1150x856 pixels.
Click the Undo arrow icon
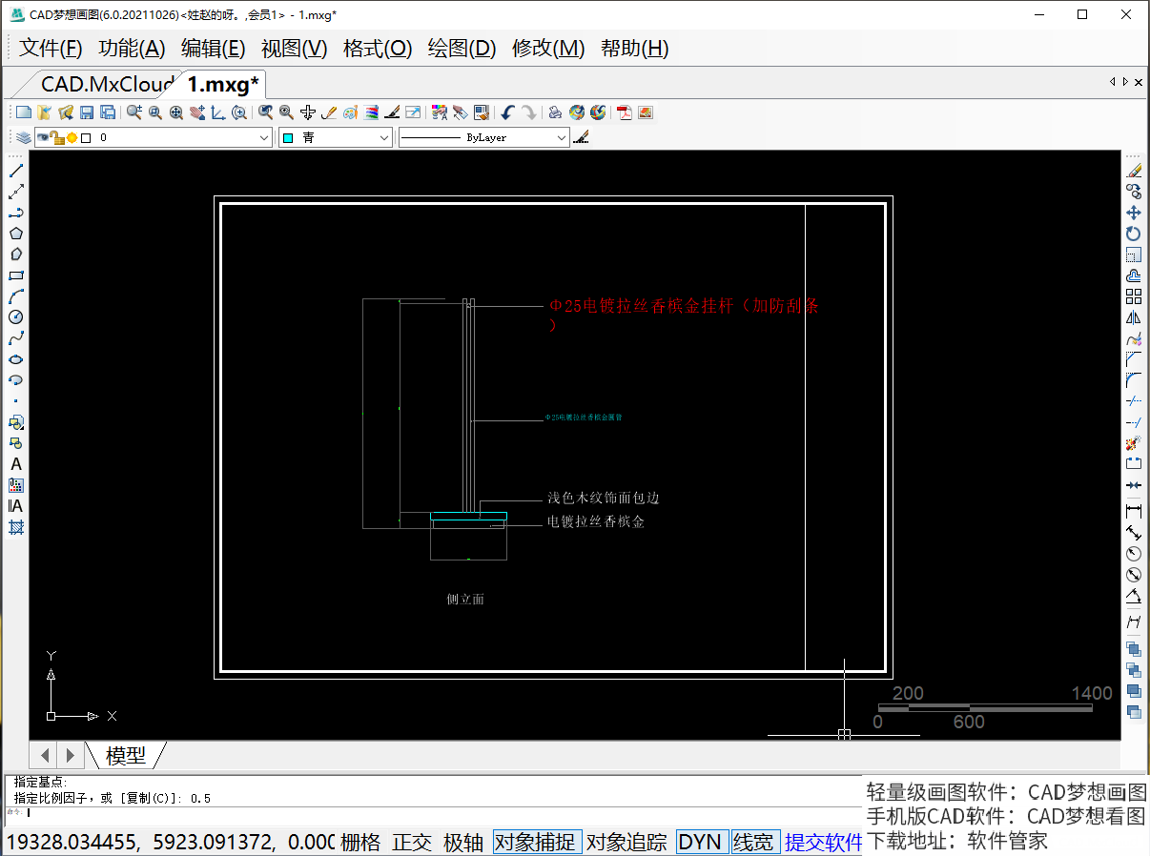click(507, 112)
